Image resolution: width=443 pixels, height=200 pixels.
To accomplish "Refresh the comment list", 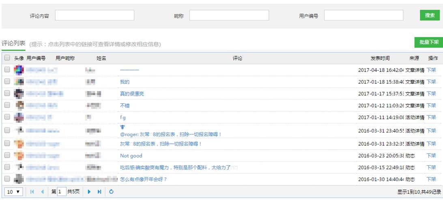I will coord(111,192).
